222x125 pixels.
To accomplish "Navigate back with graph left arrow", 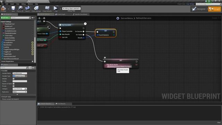I will (x=39, y=18).
